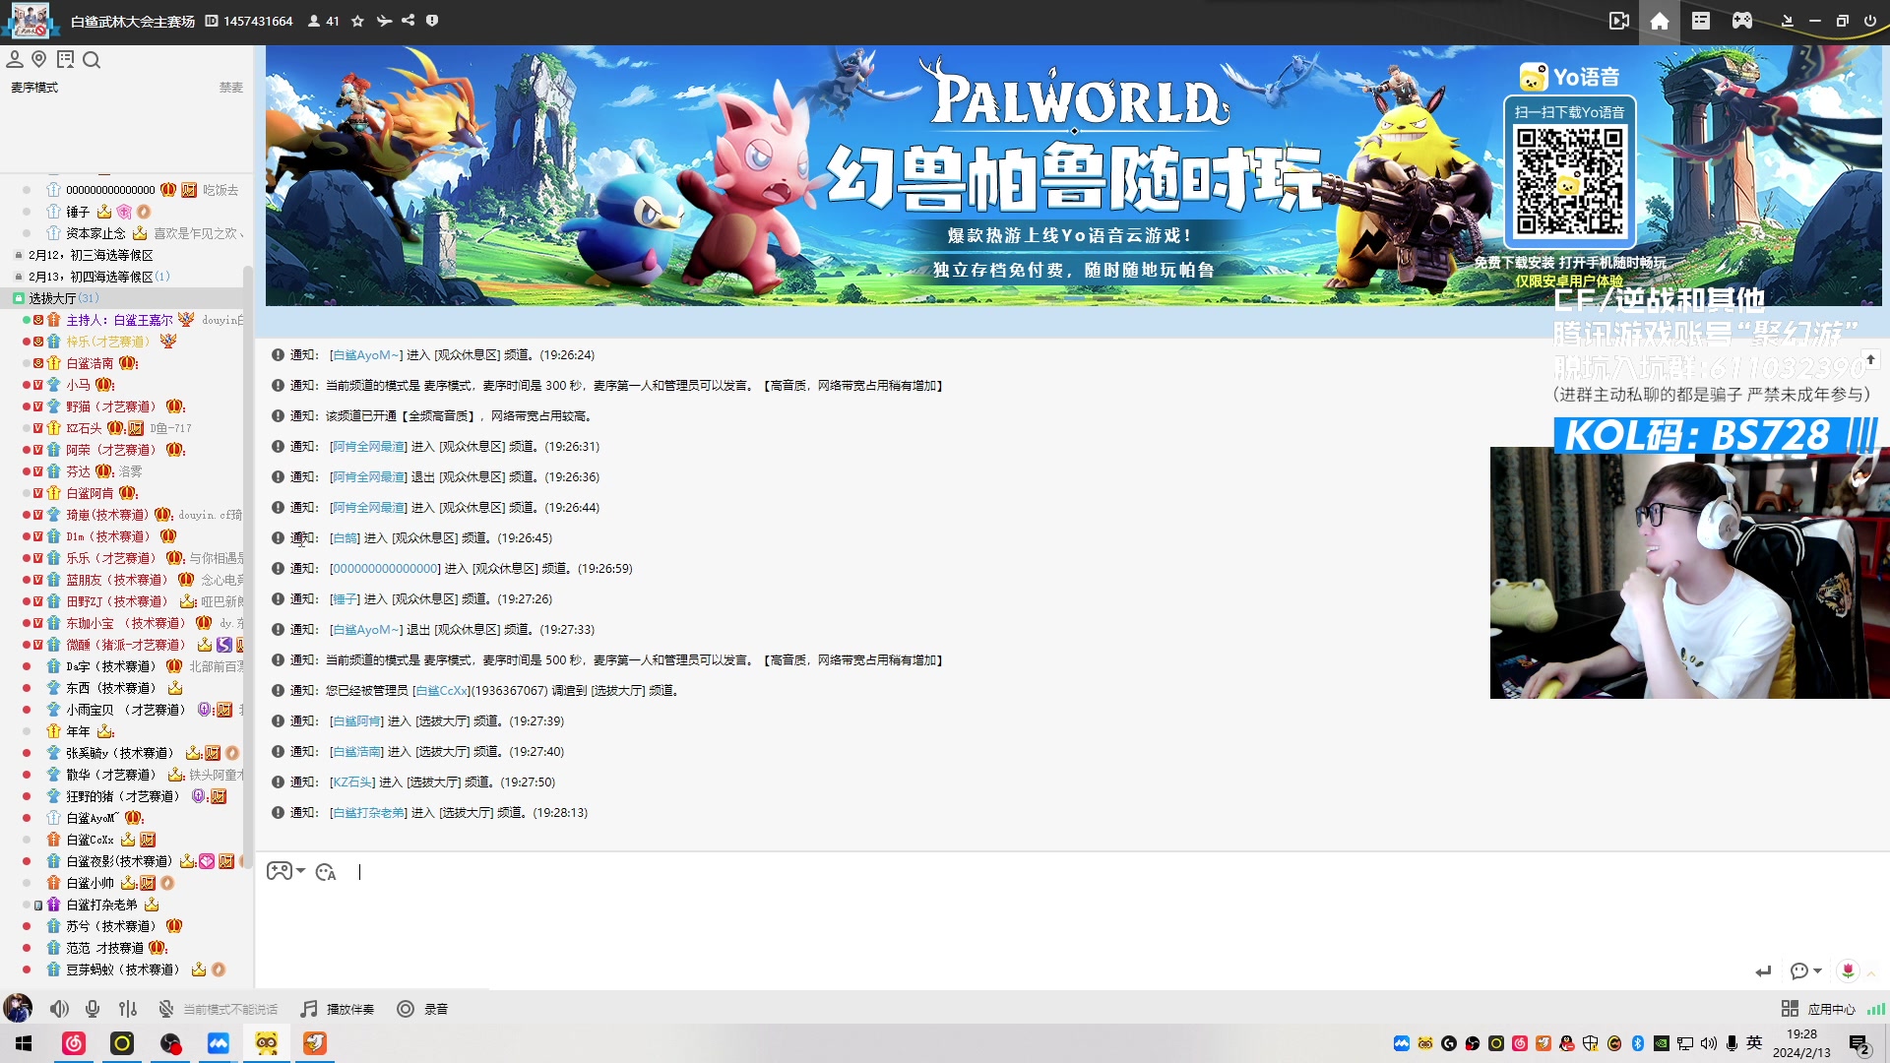
Task: Share the channel using the share icon
Action: [408, 21]
